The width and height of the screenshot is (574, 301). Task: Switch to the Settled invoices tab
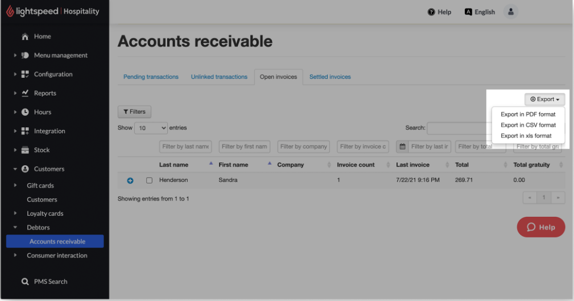coord(330,77)
